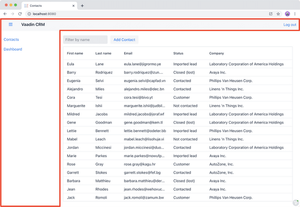Click mildred.jacobs@joraf.wf email cell
Image resolution: width=300 pixels, height=207 pixels.
coord(144,114)
